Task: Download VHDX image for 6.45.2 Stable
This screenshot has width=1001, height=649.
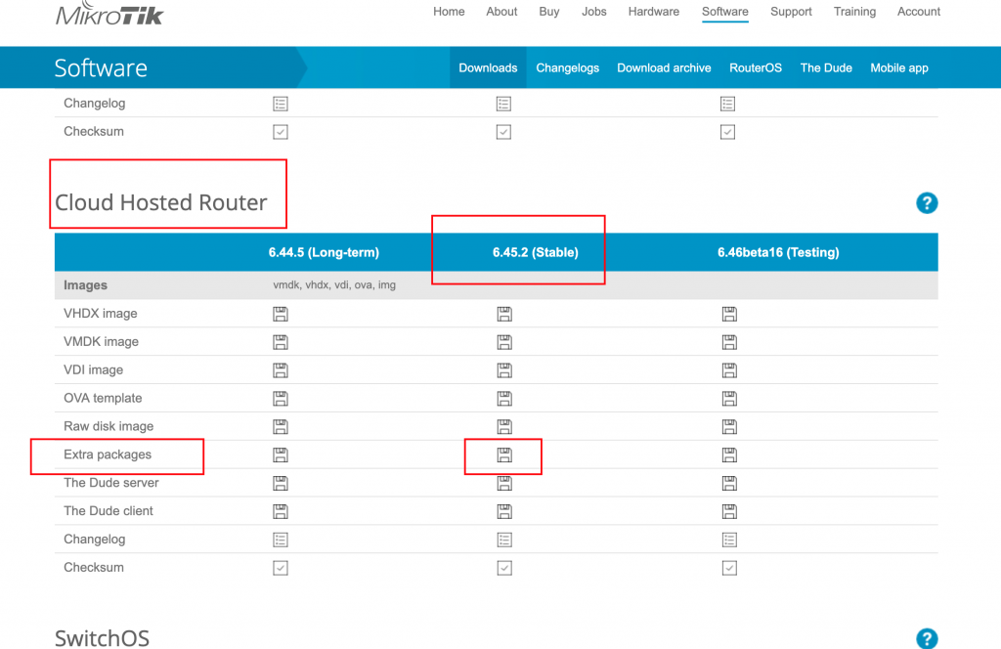Action: tap(504, 314)
